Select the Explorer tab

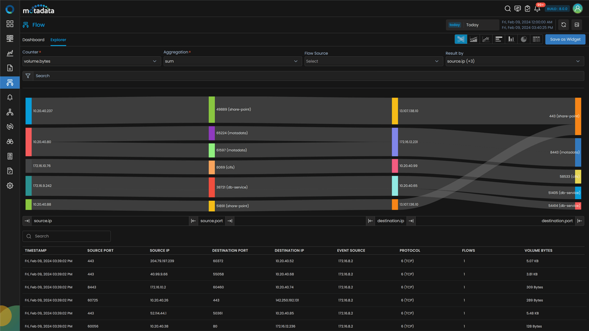coord(58,39)
